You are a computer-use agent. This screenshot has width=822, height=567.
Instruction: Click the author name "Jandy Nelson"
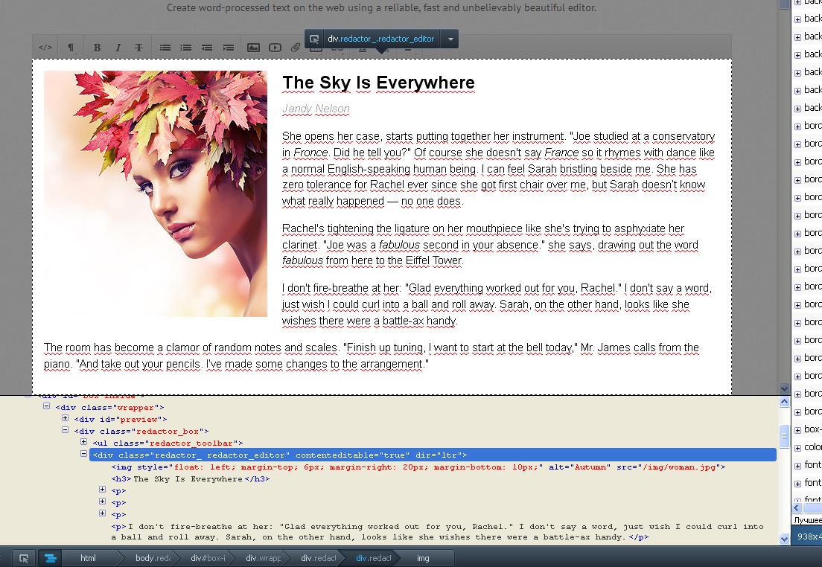(x=316, y=109)
